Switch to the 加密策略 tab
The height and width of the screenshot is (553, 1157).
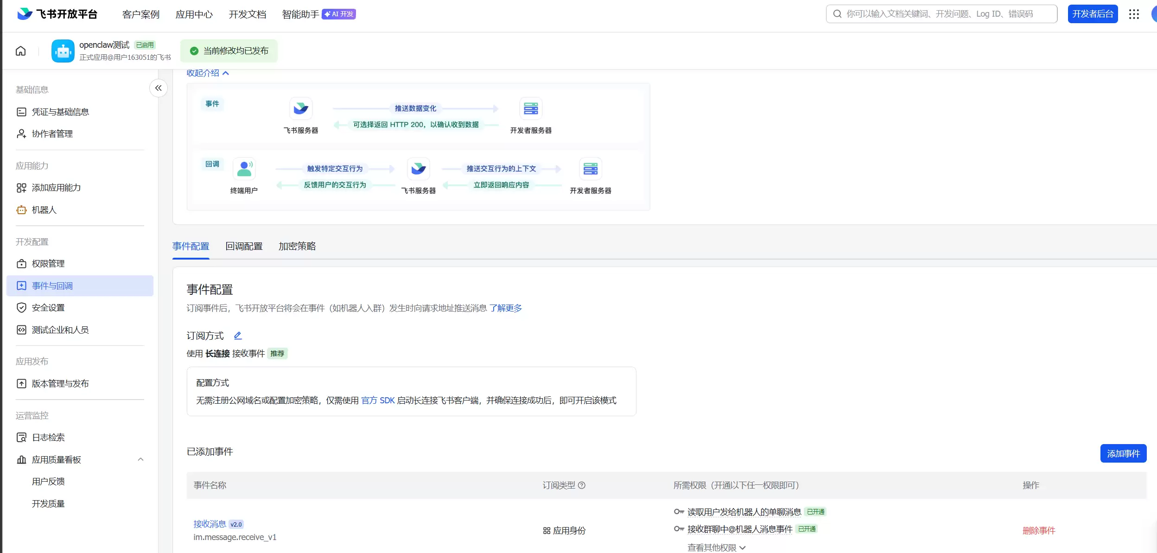297,246
